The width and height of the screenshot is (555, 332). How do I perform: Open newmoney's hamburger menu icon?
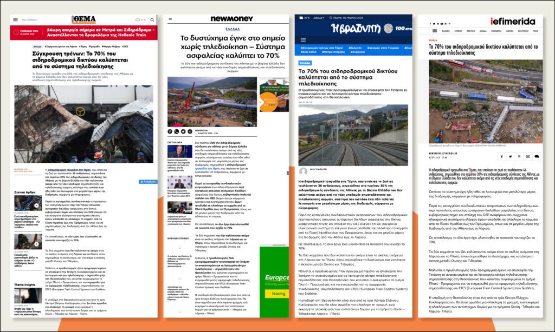(170, 19)
